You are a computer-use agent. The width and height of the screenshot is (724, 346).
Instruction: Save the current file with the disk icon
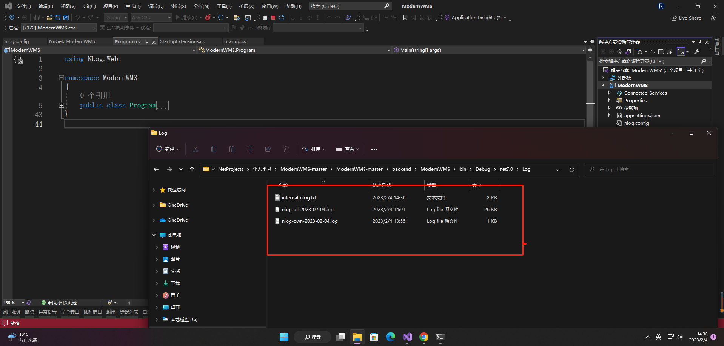[57, 17]
